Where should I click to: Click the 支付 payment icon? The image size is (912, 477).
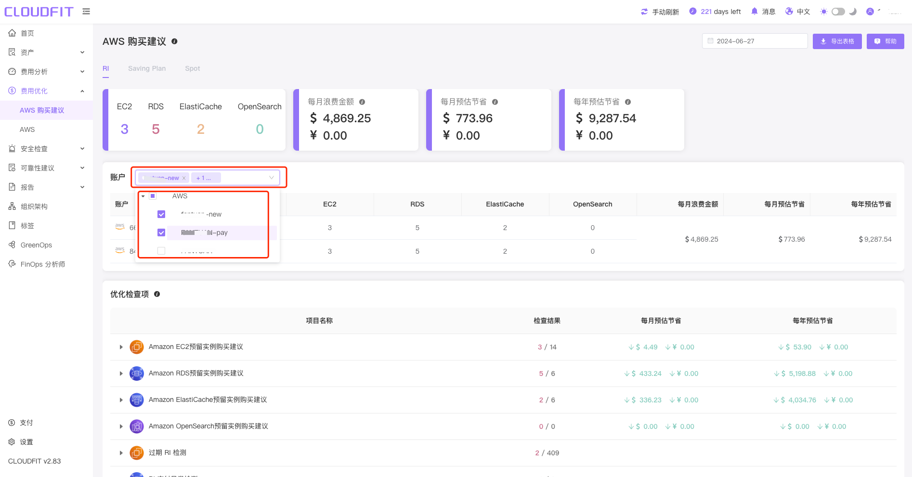pyautogui.click(x=12, y=422)
